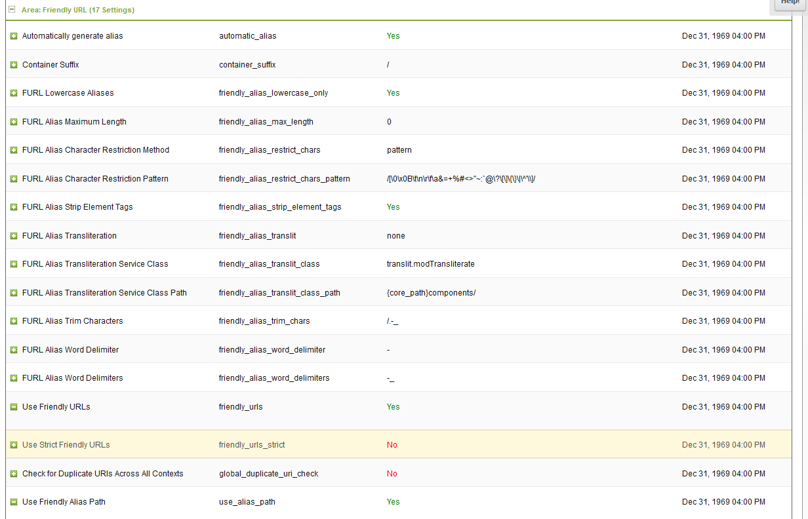Edit the {core_path}components/ value
This screenshot has width=808, height=519.
pyautogui.click(x=431, y=293)
